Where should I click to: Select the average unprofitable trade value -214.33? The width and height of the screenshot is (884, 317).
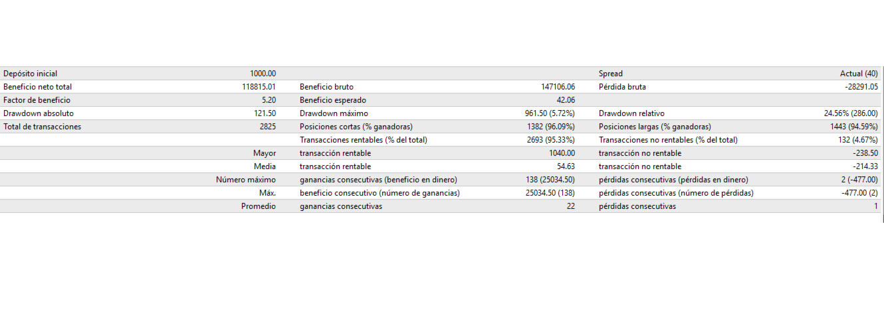click(865, 166)
